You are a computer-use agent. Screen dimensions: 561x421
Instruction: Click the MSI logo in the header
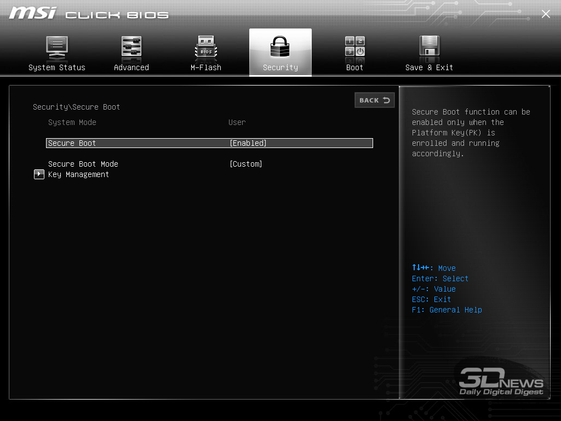32,13
